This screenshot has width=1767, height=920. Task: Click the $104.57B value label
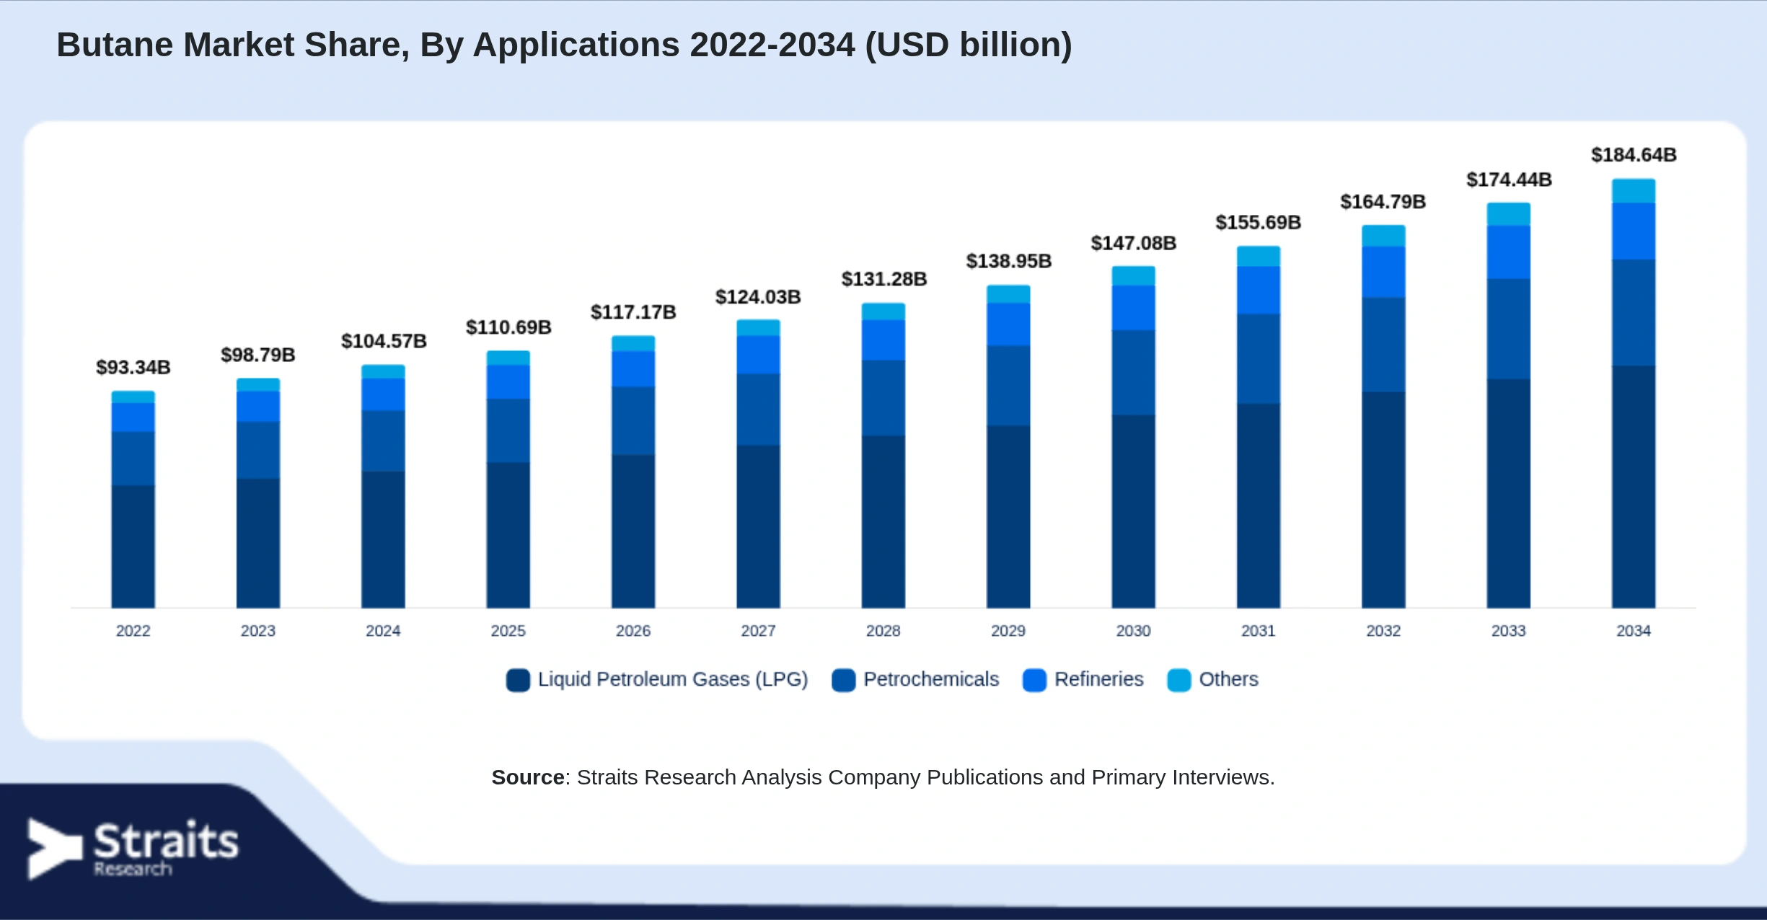(x=384, y=341)
